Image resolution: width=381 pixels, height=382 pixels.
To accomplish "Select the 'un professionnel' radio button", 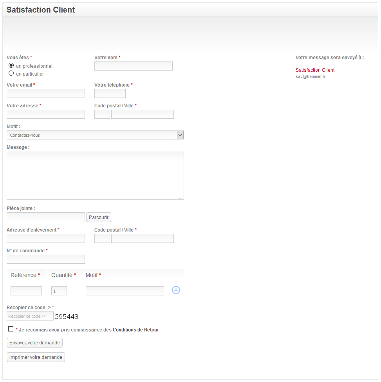I will (11, 65).
